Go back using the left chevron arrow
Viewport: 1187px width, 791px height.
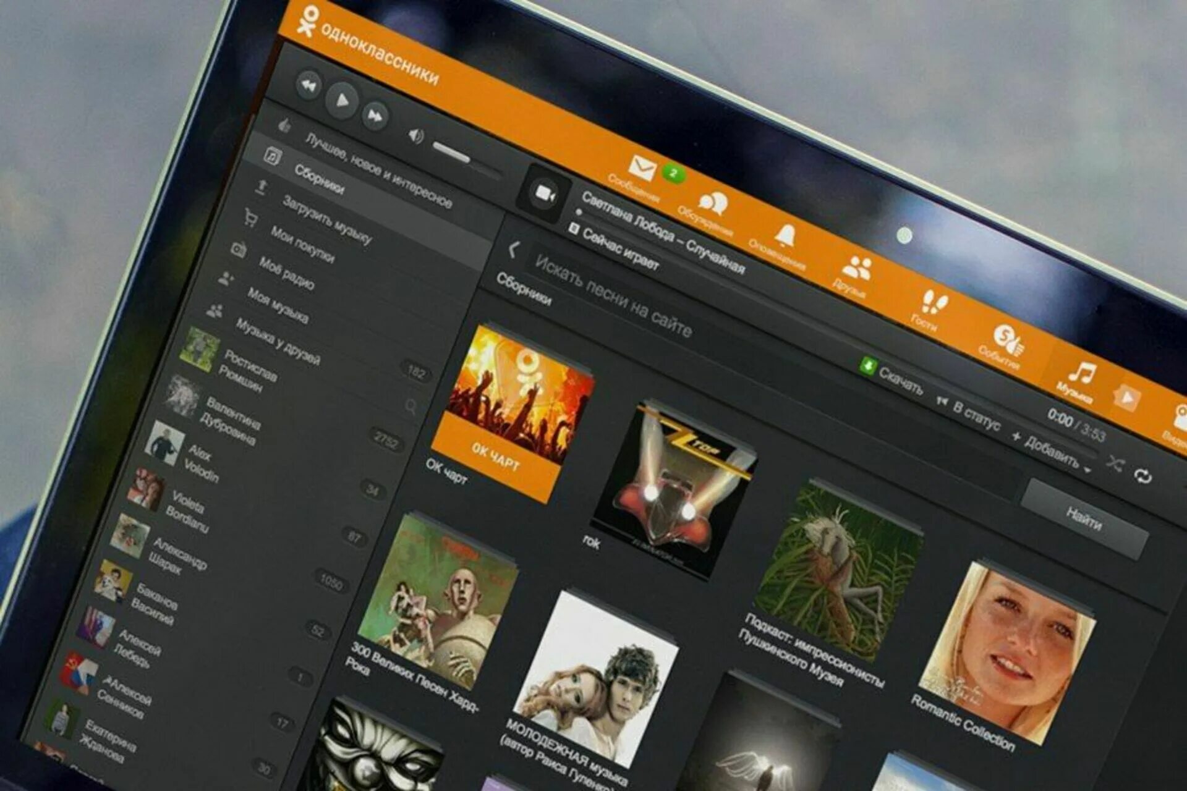point(513,250)
